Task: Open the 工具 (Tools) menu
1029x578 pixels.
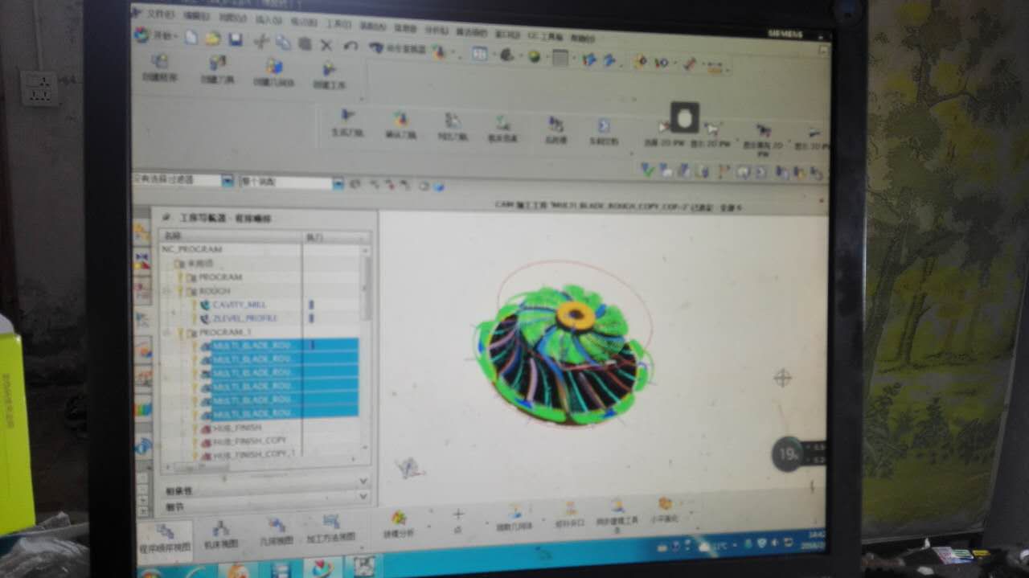Action: pyautogui.click(x=338, y=23)
